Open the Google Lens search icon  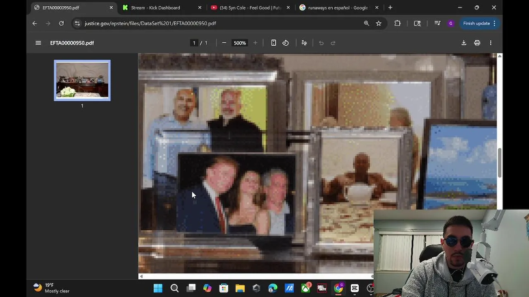point(417,24)
